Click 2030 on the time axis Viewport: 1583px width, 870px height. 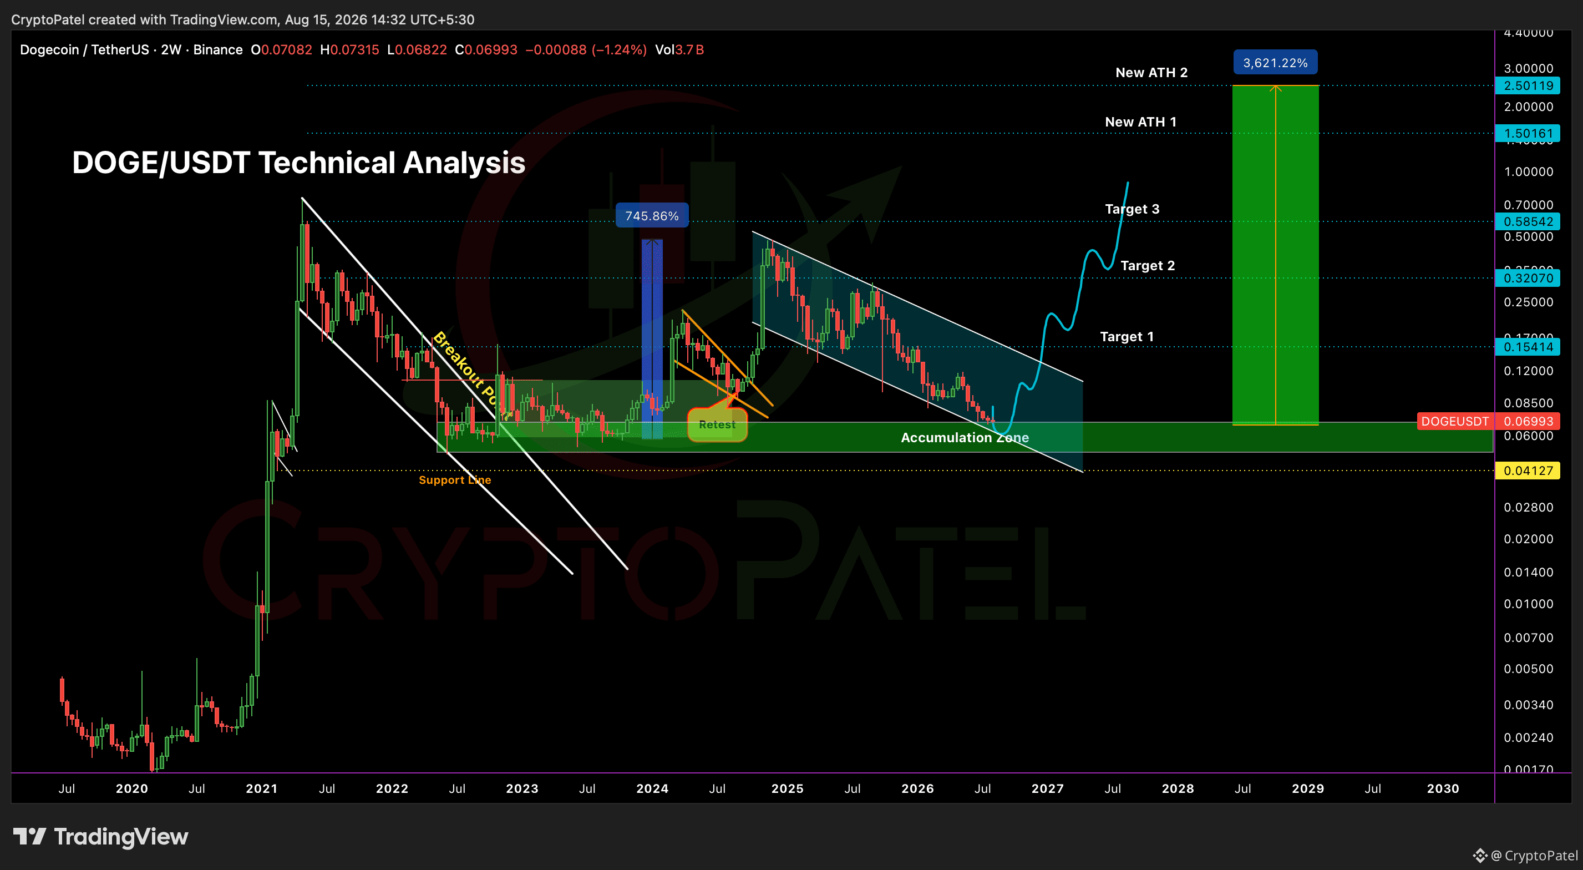pyautogui.click(x=1443, y=789)
